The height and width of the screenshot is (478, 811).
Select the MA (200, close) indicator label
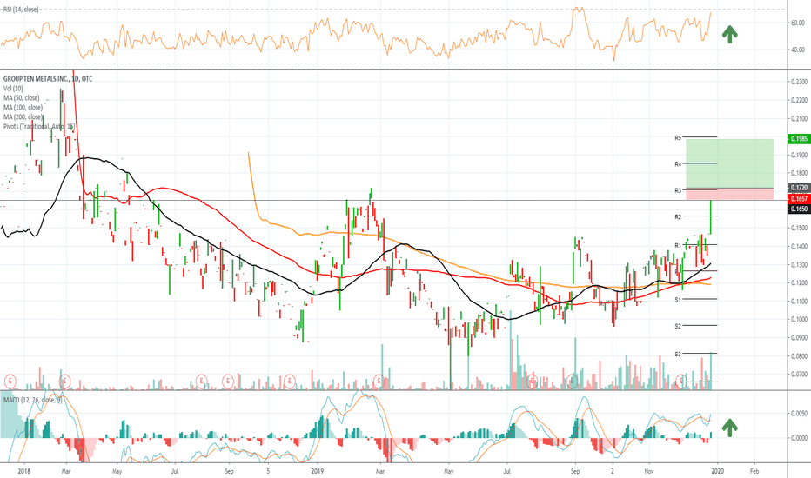click(23, 116)
